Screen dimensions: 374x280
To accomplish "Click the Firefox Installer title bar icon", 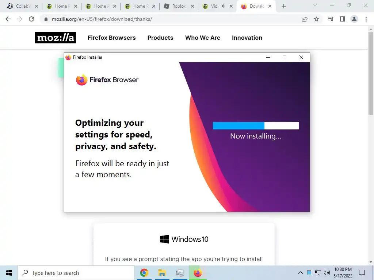I will [x=68, y=57].
